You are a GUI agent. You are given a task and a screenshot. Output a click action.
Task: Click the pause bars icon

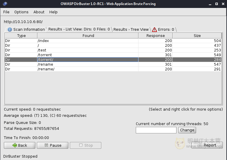coord(46,145)
